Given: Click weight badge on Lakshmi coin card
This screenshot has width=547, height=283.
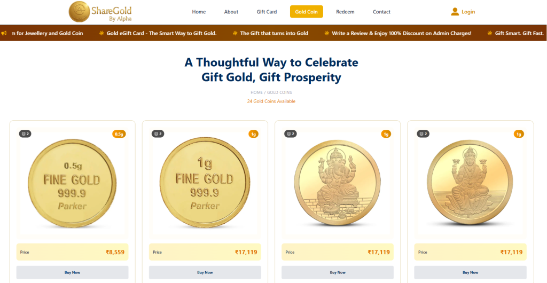Looking at the screenshot, I should click(518, 134).
